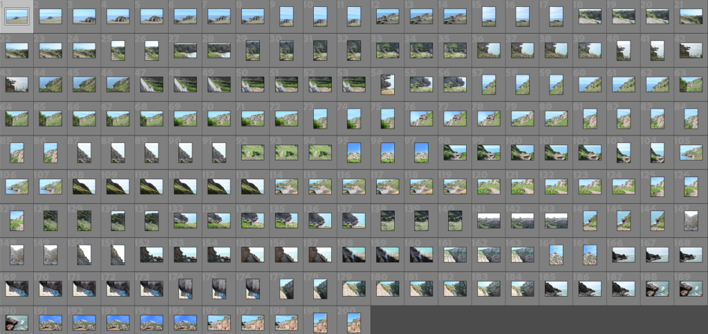Screen dimensions: 708x334
Task: Pick thumbnail number 43 with hazy sea
Action: tap(17, 84)
